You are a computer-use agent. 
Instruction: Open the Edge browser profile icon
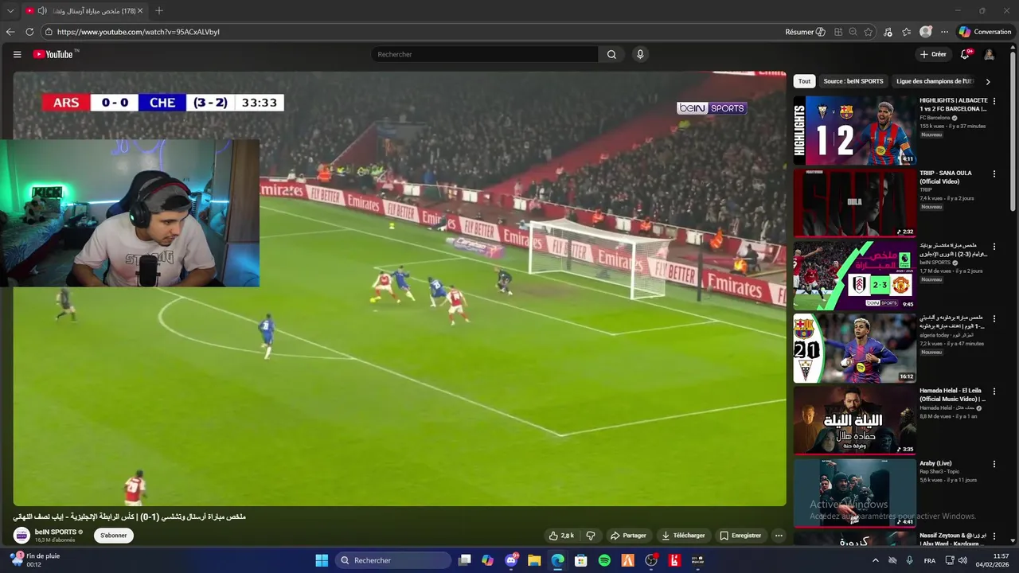coord(926,32)
